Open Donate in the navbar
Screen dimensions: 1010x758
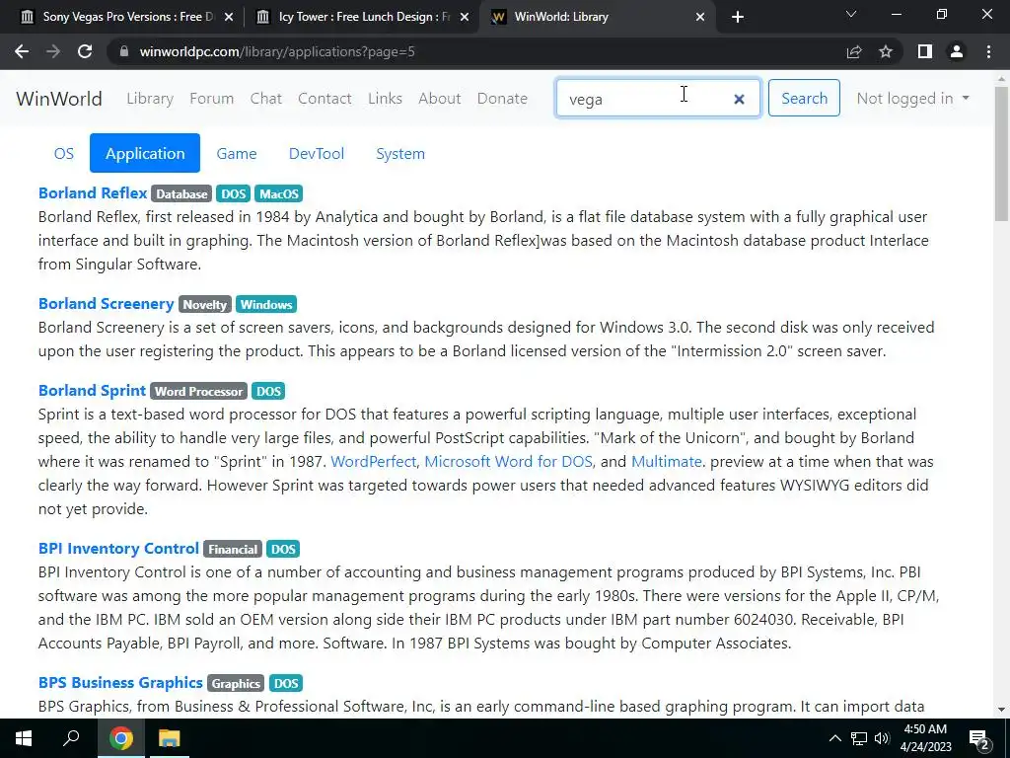coord(502,99)
